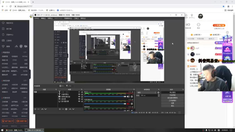The image size is (235, 132).
Task: Move source down in sources toolbar
Action: [73, 109]
